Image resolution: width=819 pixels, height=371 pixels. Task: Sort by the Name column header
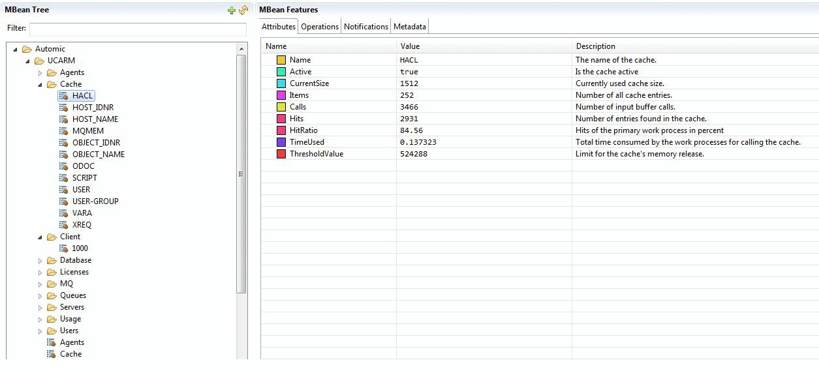(x=328, y=46)
